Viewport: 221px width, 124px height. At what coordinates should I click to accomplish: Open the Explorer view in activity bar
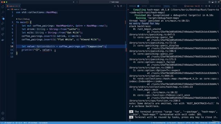click(x=3, y=7)
